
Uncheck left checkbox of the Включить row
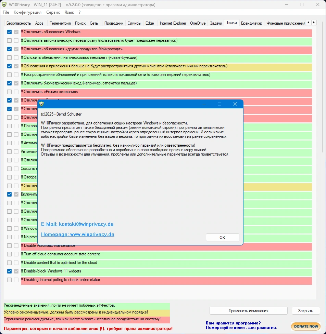click(9, 194)
